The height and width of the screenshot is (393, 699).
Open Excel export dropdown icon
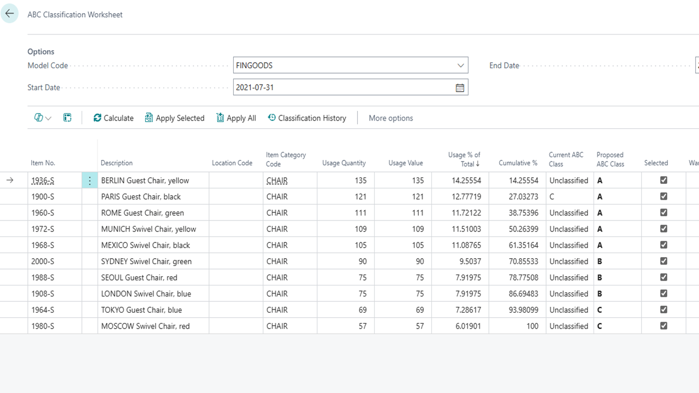(43, 118)
